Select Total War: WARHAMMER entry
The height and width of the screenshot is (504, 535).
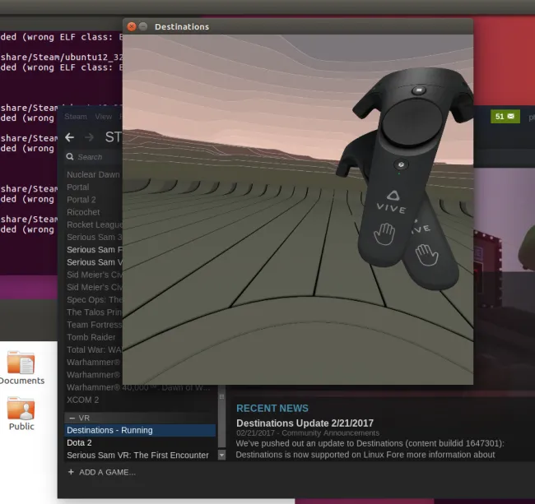point(95,350)
